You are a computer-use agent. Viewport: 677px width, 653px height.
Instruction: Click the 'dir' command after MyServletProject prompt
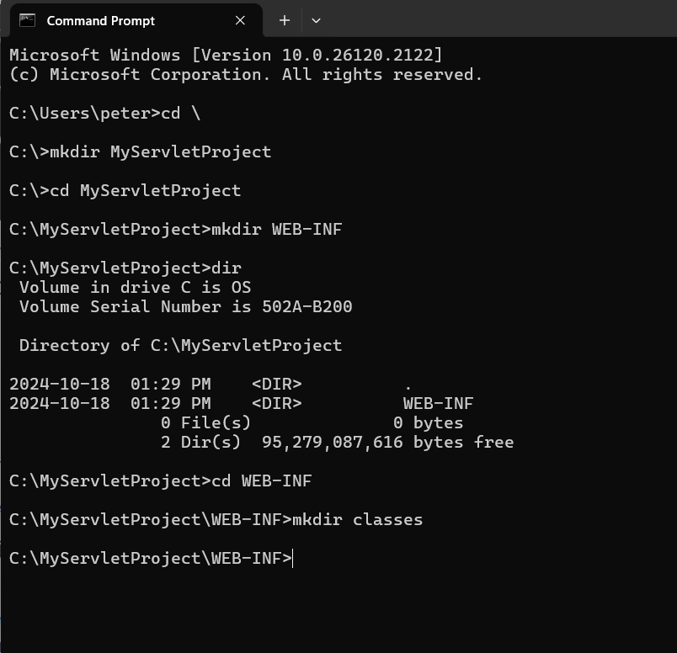tap(227, 268)
